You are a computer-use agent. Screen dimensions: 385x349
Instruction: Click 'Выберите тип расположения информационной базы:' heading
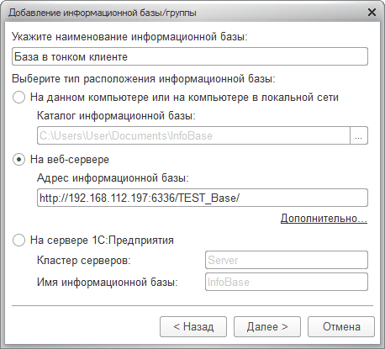click(144, 79)
